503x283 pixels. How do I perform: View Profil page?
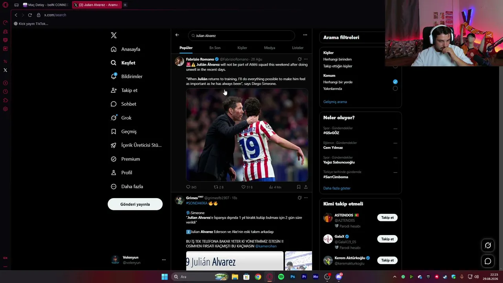pos(121,173)
